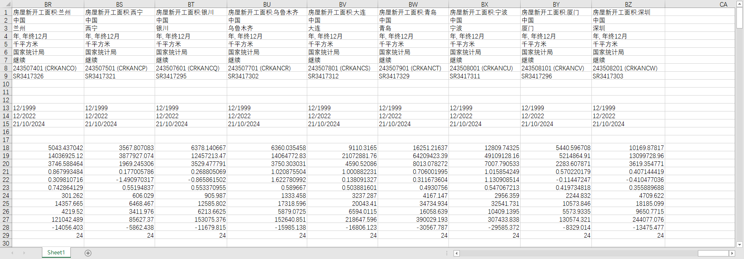744x259 pixels.
Task: Click cell 房屋新开工面积:西宁
Action: [119, 12]
